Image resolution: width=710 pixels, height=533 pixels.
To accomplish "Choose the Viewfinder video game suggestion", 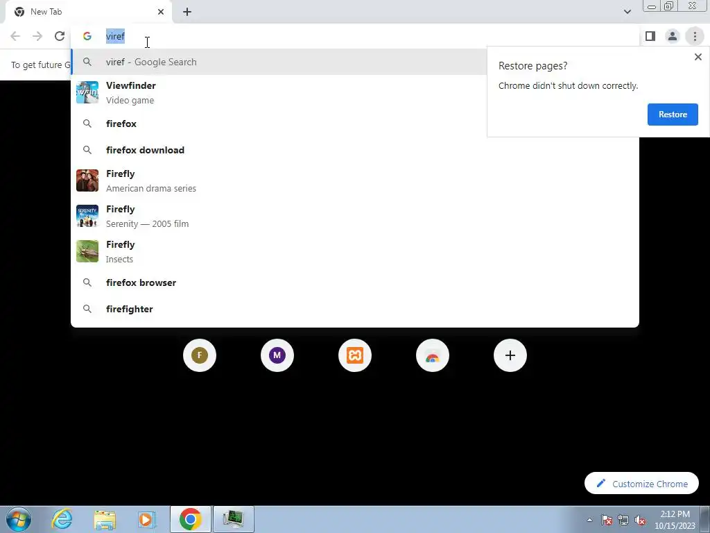I will click(x=279, y=92).
